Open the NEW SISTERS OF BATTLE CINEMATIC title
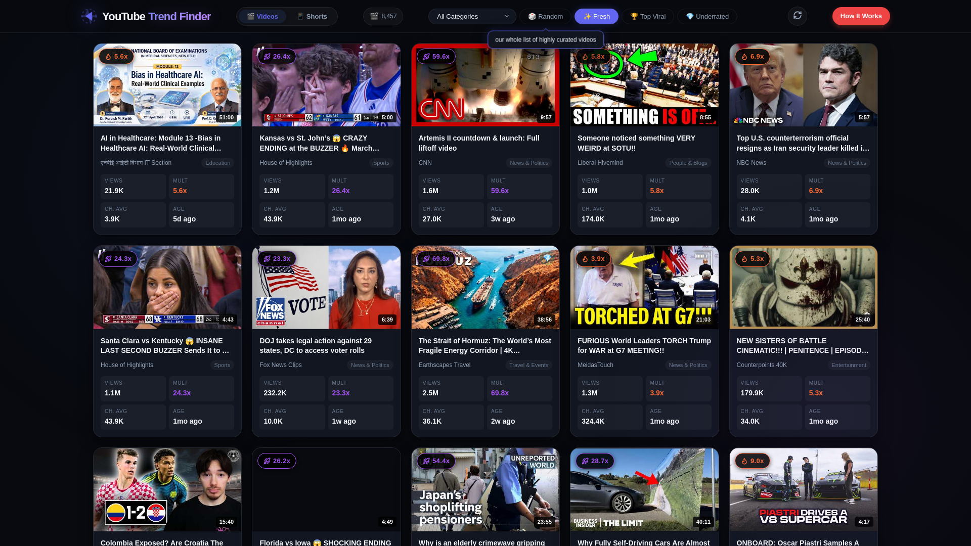 click(x=803, y=345)
